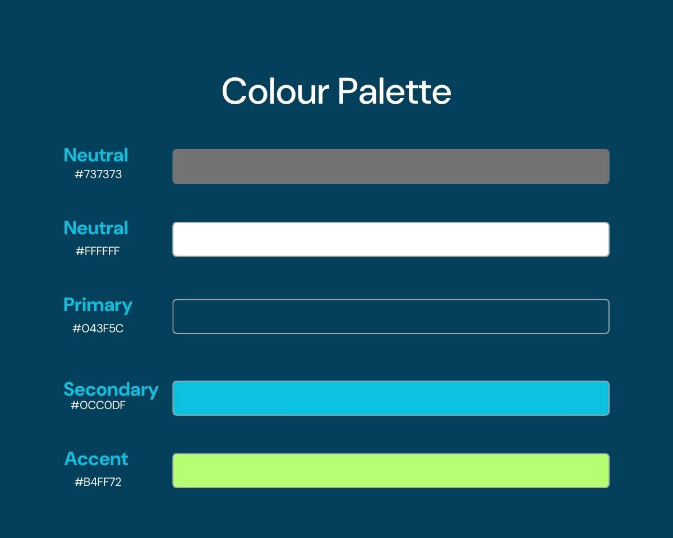Viewport: 673px width, 538px height.
Task: Select the Neutral label above #FFFFFF
Action: [x=96, y=228]
